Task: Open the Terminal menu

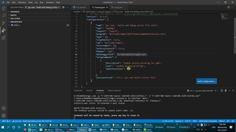Action: pos(50,3)
